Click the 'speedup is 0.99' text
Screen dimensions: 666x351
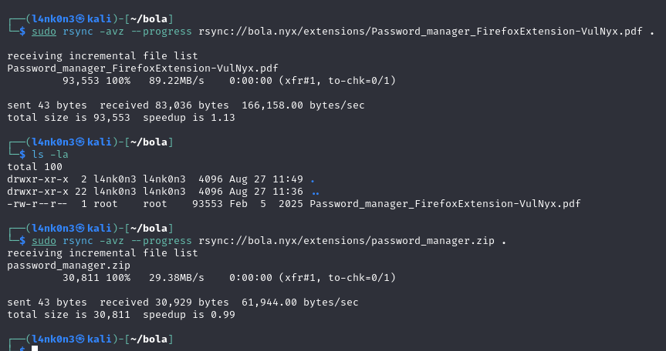[188, 314]
